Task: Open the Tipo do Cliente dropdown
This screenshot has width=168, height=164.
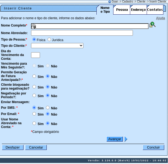Action: (57, 46)
